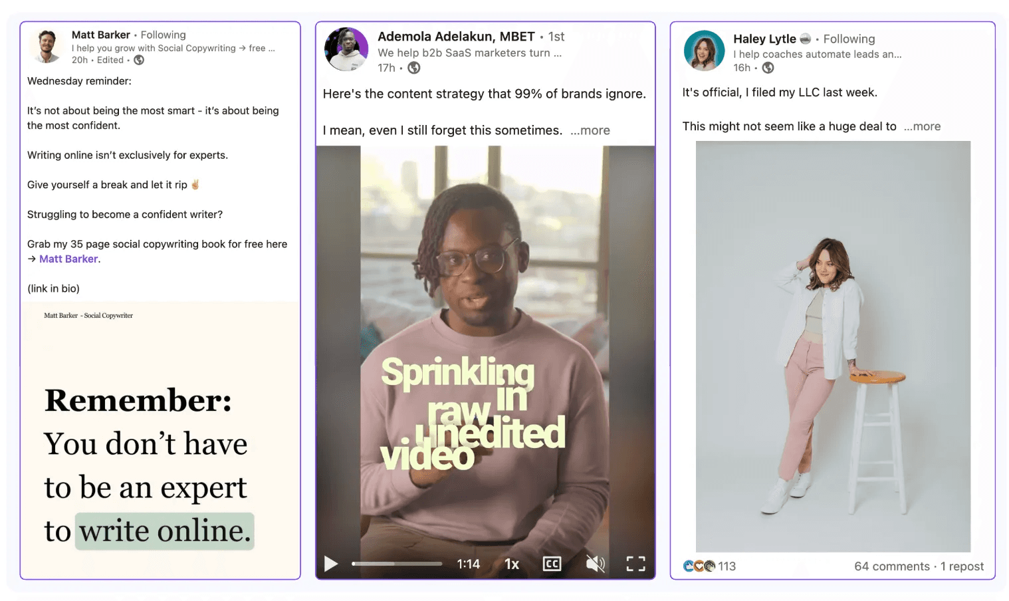Open Haley Lytle's portrait photo
Viewport: 1009px width, 601px height.
833,346
